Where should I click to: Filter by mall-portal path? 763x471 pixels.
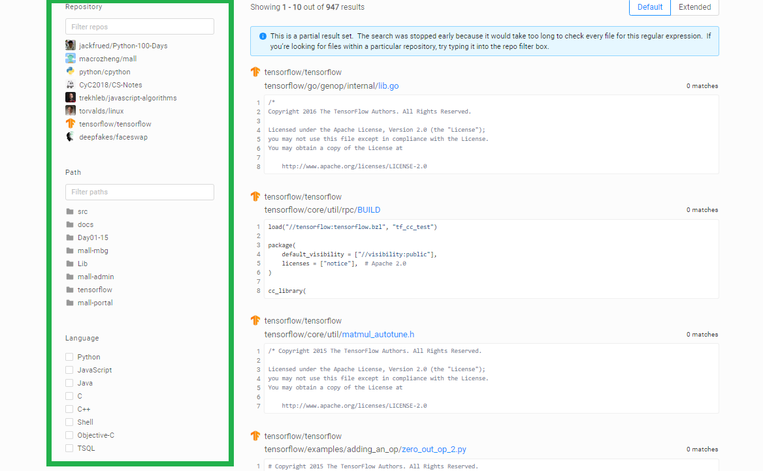coord(95,303)
